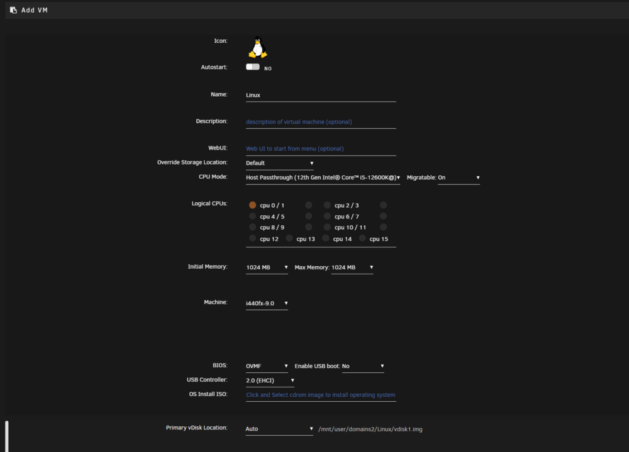Enable the cpu 1 checkbox after 'cpu 0 / 1'
Image resolution: width=629 pixels, height=452 pixels.
click(x=308, y=205)
